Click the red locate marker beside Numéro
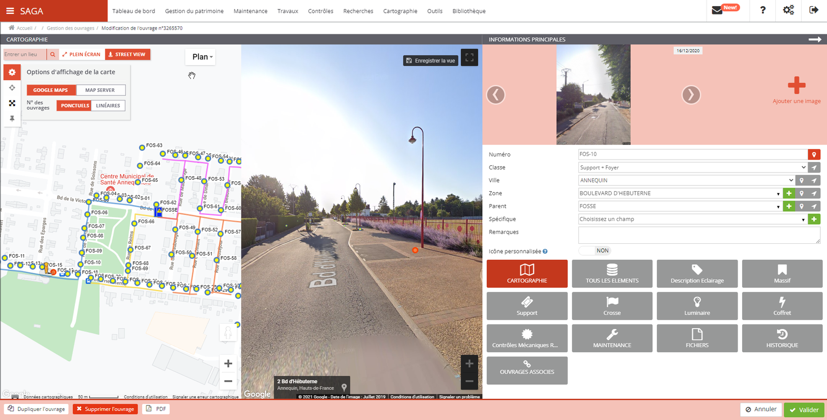Image resolution: width=827 pixels, height=420 pixels. (814, 154)
